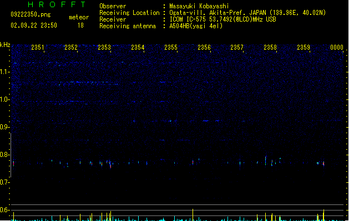Click the 0.7 kHz axis label
349x221 pixels.
[4, 182]
